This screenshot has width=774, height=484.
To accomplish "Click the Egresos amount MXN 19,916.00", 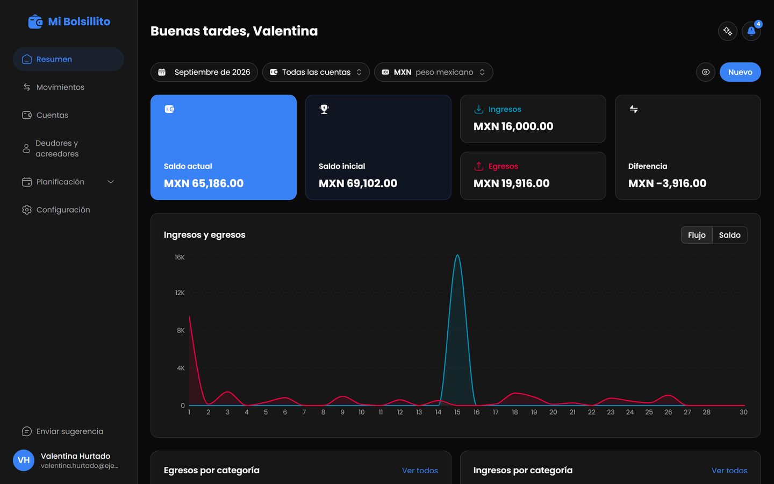I will [x=512, y=183].
